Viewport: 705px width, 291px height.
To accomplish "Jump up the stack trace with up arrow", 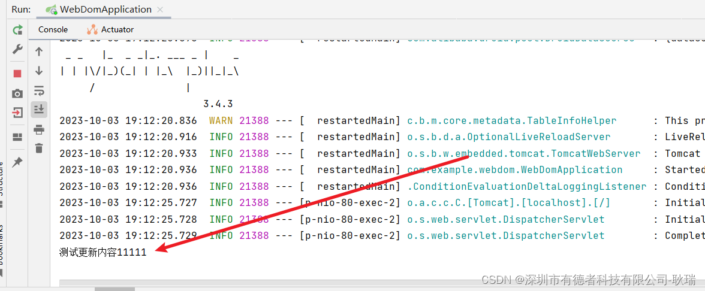I will pos(39,51).
